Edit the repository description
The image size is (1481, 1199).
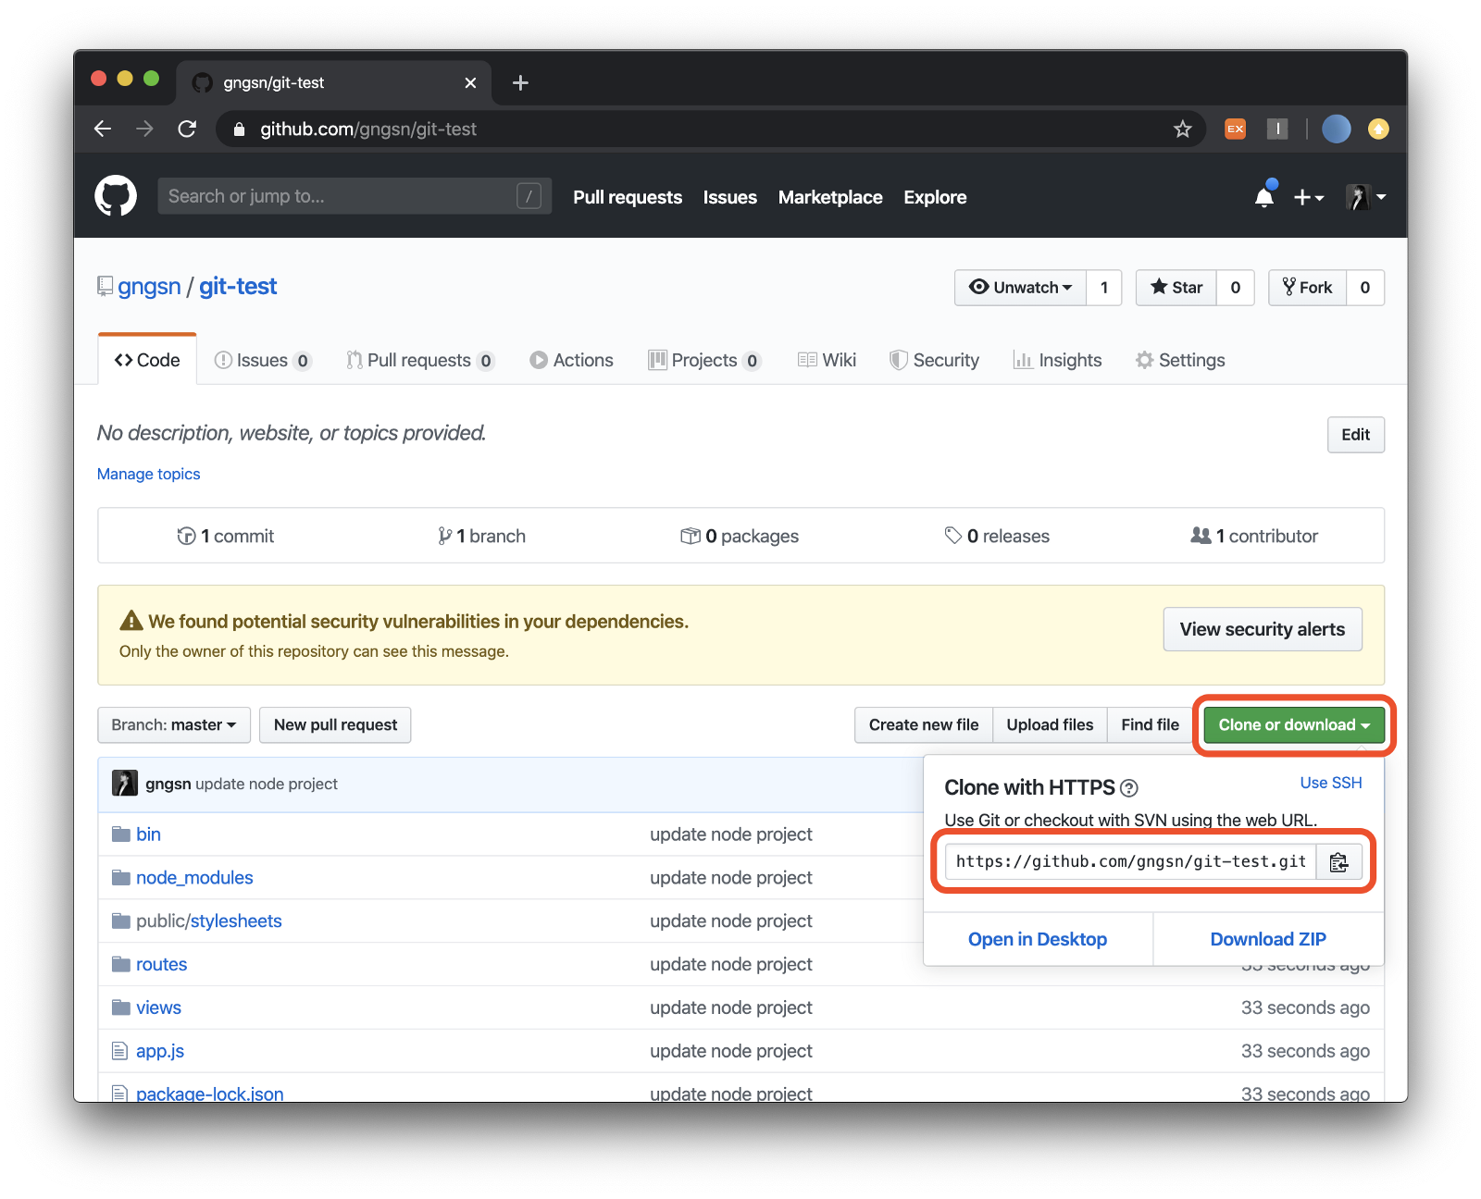[1355, 435]
